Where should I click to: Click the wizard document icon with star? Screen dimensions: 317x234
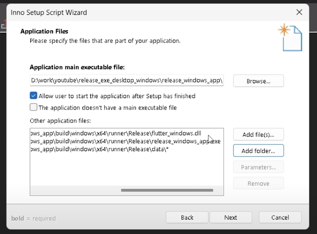(290, 38)
